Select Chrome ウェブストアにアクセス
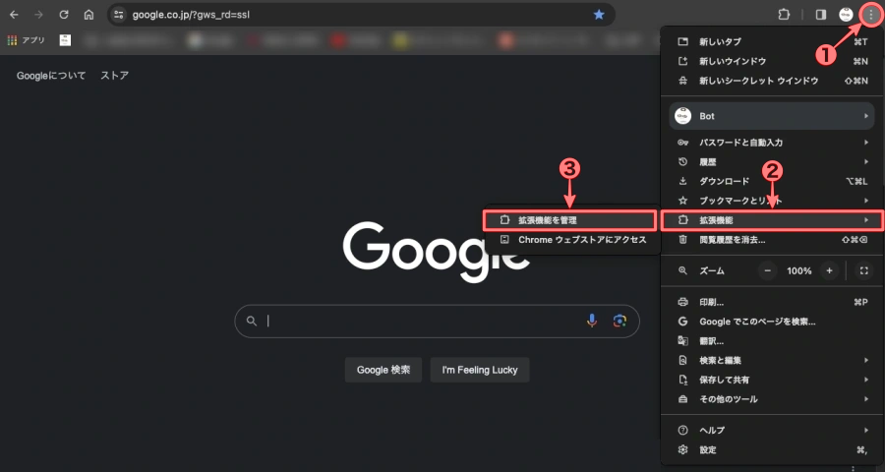Screen dimensions: 885x472 pos(570,239)
